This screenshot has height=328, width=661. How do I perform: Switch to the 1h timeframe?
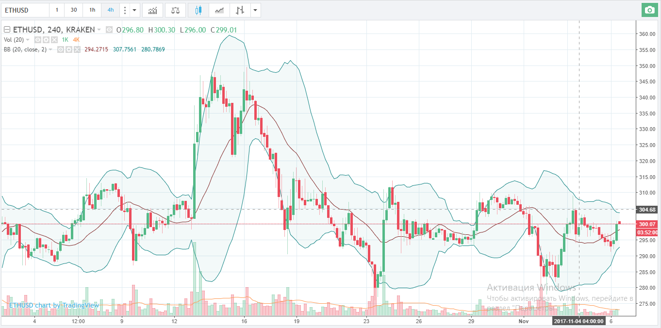(92, 10)
